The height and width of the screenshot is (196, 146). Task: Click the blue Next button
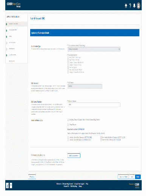(x=138, y=177)
